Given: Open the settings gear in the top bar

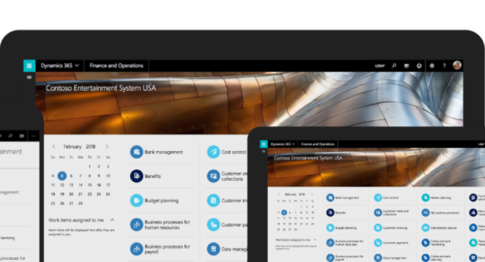Looking at the screenshot, I should [x=432, y=66].
